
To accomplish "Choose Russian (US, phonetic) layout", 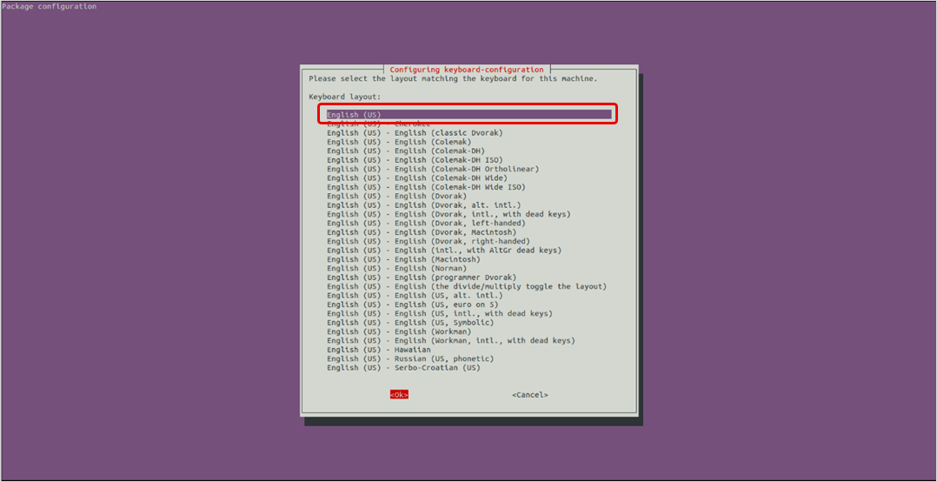I will (x=410, y=358).
